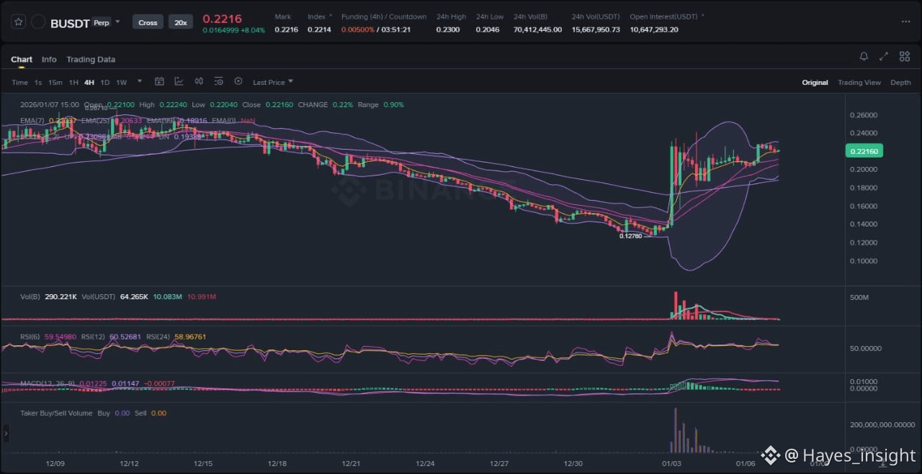
Task: Click the MACD(12, 26, 9) indicator label
Action: pyautogui.click(x=48, y=383)
